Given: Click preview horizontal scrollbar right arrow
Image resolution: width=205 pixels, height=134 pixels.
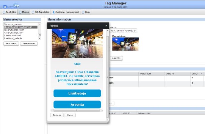Looking at the screenshot, I should pos(102,110).
